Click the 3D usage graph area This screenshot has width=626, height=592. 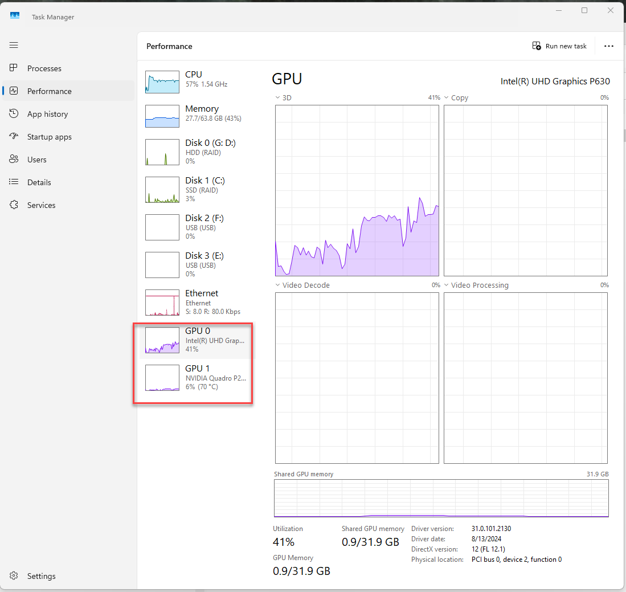coord(357,190)
